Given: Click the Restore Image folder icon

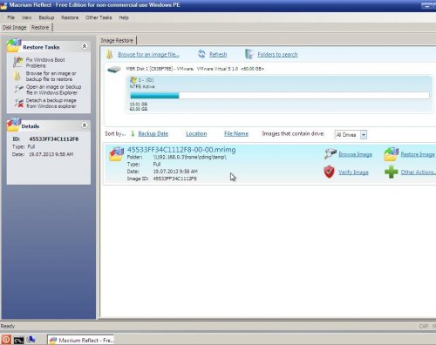Looking at the screenshot, I should coord(391,154).
